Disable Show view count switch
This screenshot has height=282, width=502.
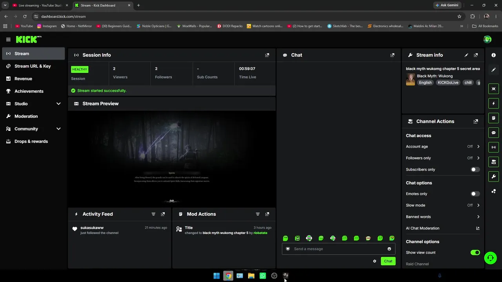coord(475,253)
